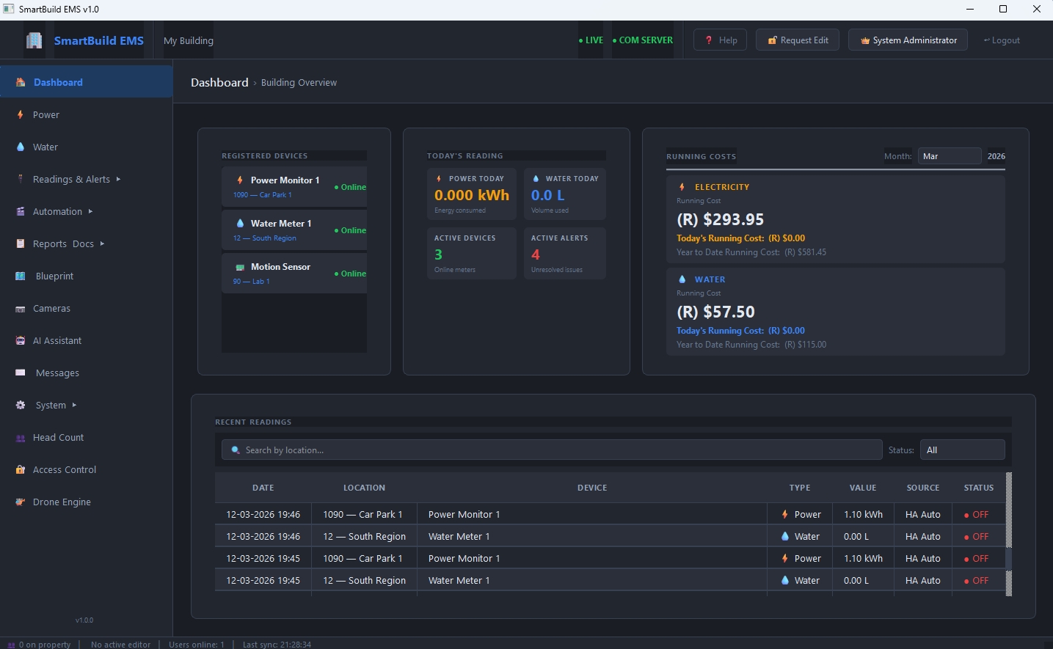Viewport: 1053px width, 649px height.
Task: Expand the Automation submenu arrow
Action: click(x=90, y=211)
